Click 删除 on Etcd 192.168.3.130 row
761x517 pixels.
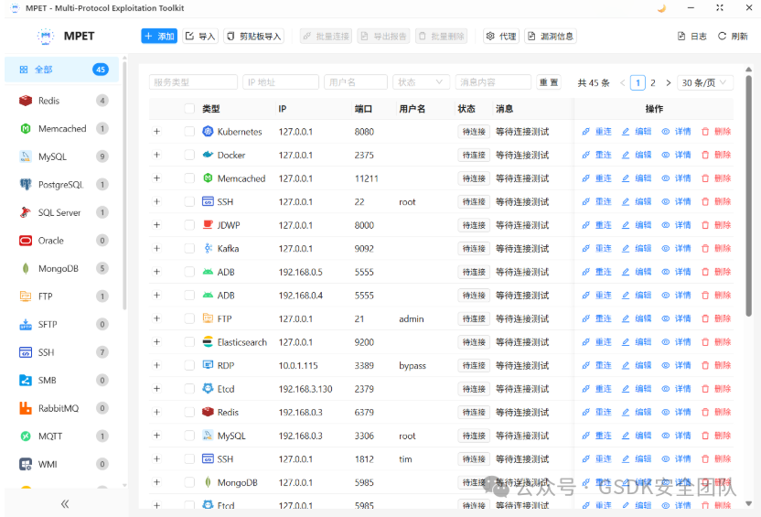[x=716, y=388]
